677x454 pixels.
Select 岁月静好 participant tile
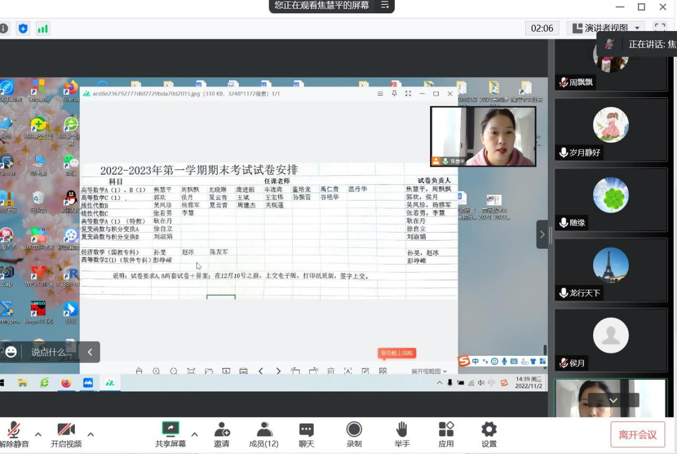(611, 129)
